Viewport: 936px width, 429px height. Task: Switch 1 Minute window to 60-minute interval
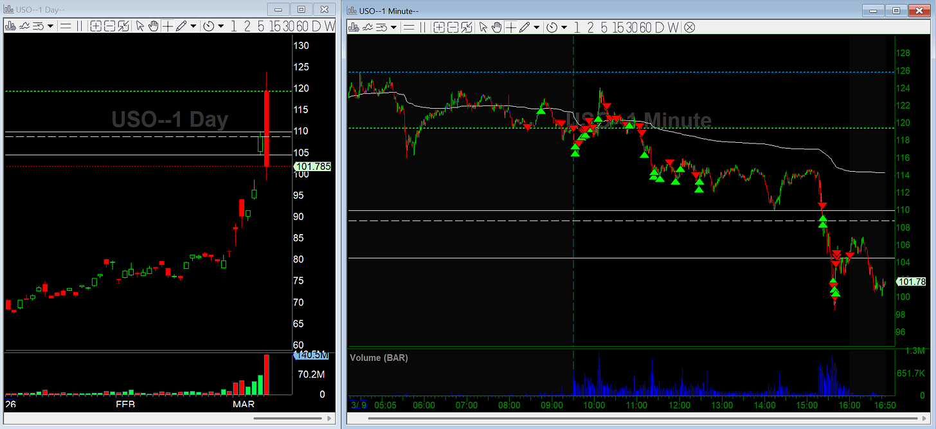click(x=645, y=27)
